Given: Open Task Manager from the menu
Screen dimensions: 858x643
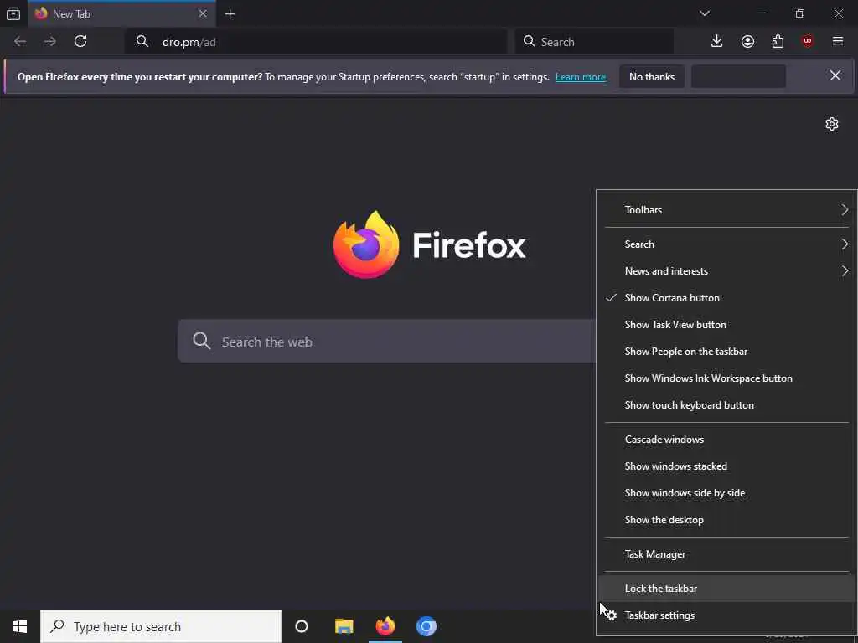Looking at the screenshot, I should [x=726, y=554].
